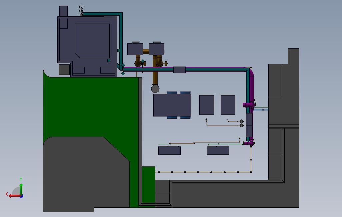Select the small box on the horizontal pipe run
Viewport: 342px width, 217px height.
pyautogui.click(x=180, y=70)
